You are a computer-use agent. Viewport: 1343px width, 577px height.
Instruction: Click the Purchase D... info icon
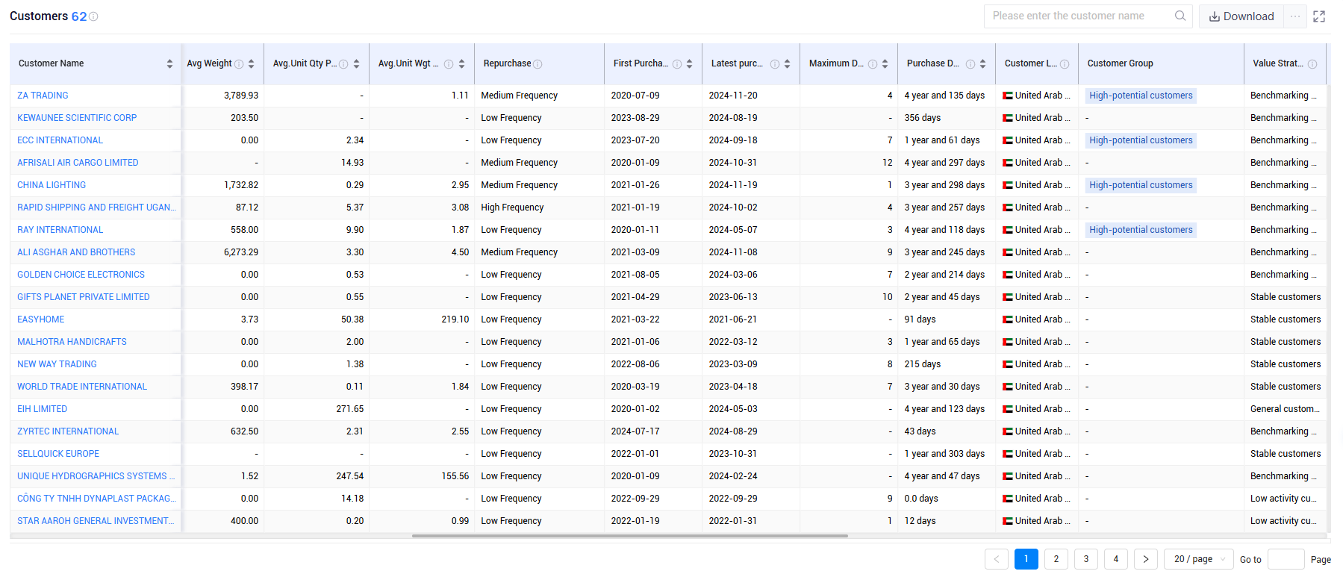970,64
